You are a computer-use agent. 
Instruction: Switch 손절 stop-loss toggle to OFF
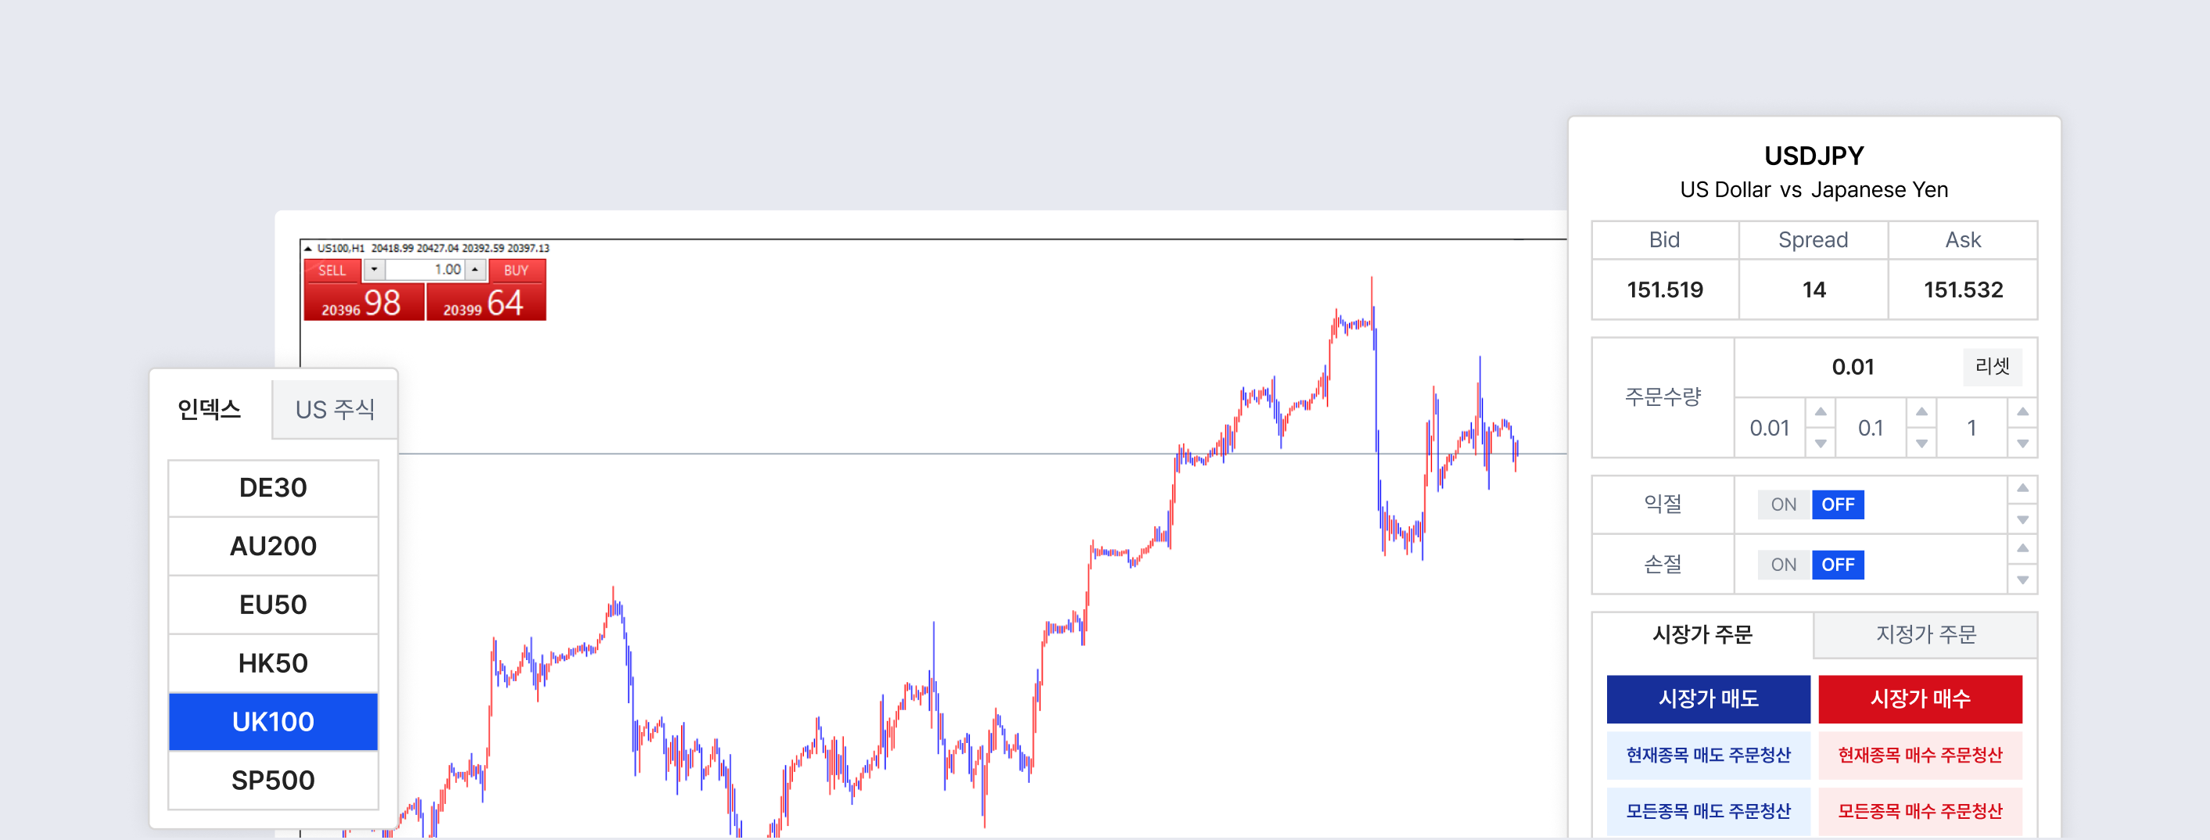coord(1838,565)
